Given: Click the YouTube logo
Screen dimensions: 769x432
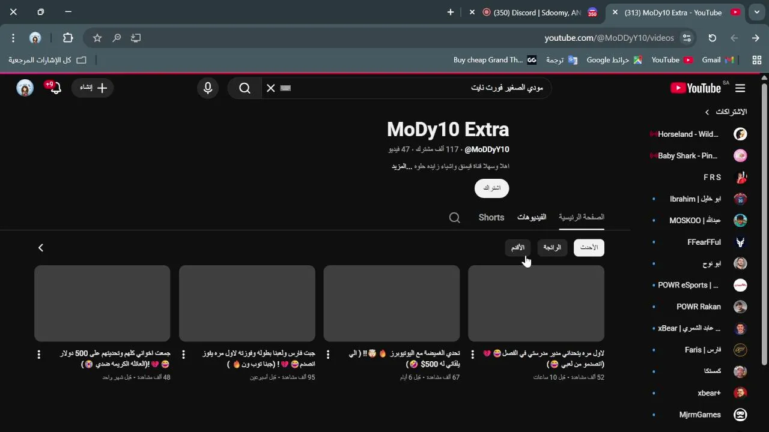Looking at the screenshot, I should click(696, 88).
